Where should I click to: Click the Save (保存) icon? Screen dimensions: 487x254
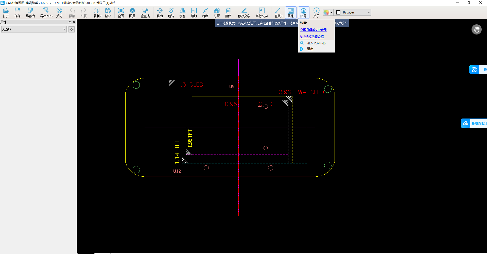(x=17, y=12)
